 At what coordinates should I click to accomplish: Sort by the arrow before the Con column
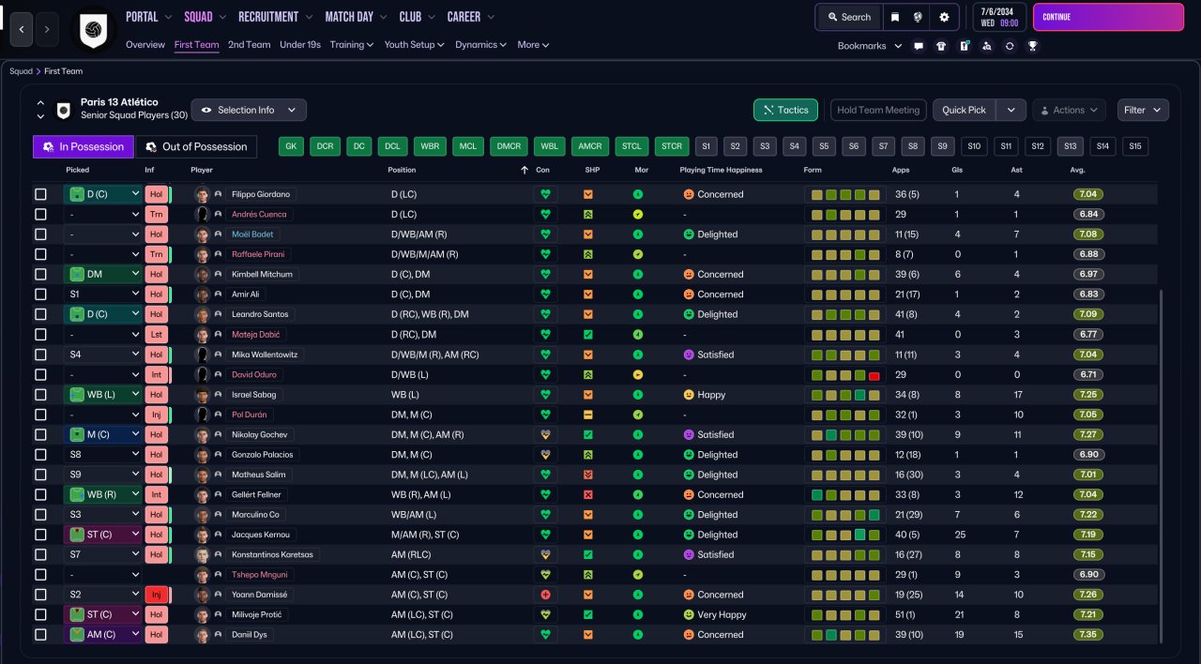pyautogui.click(x=524, y=170)
